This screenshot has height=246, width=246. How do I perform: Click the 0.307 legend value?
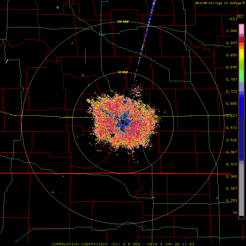point(232,189)
